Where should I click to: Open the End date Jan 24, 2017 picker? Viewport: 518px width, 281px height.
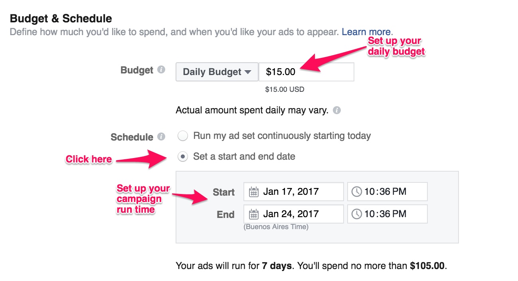[x=293, y=214]
